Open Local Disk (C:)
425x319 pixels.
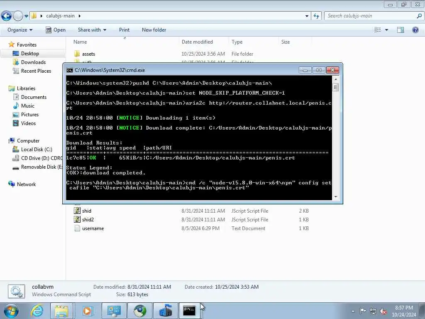pos(37,150)
